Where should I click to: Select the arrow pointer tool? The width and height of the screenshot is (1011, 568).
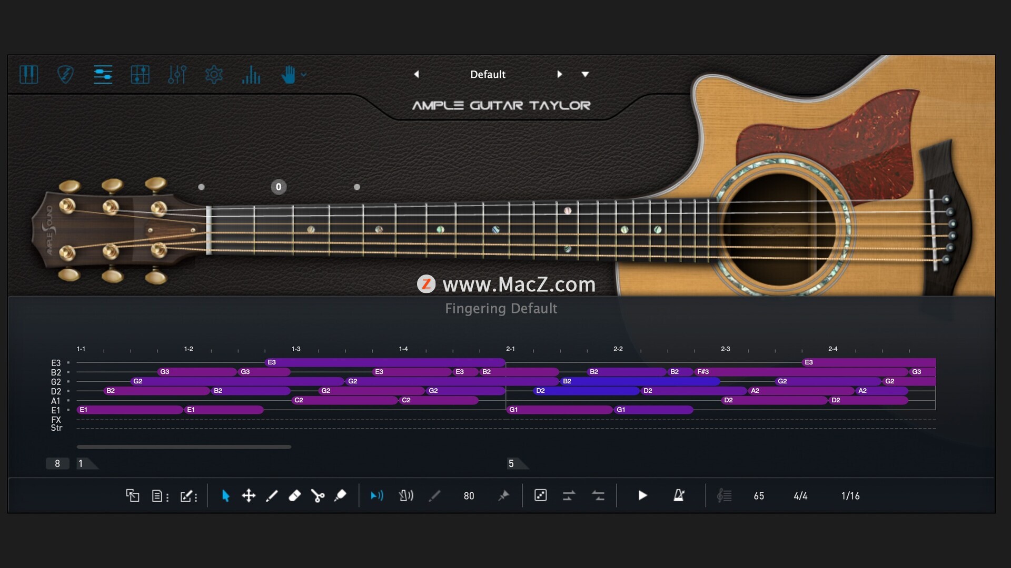point(225,495)
